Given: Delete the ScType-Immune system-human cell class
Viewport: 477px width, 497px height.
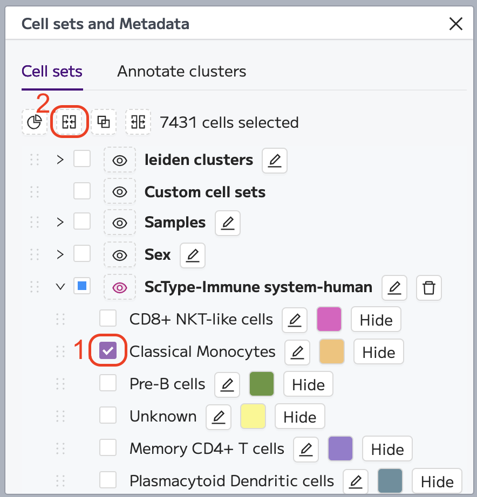Looking at the screenshot, I should [x=429, y=288].
